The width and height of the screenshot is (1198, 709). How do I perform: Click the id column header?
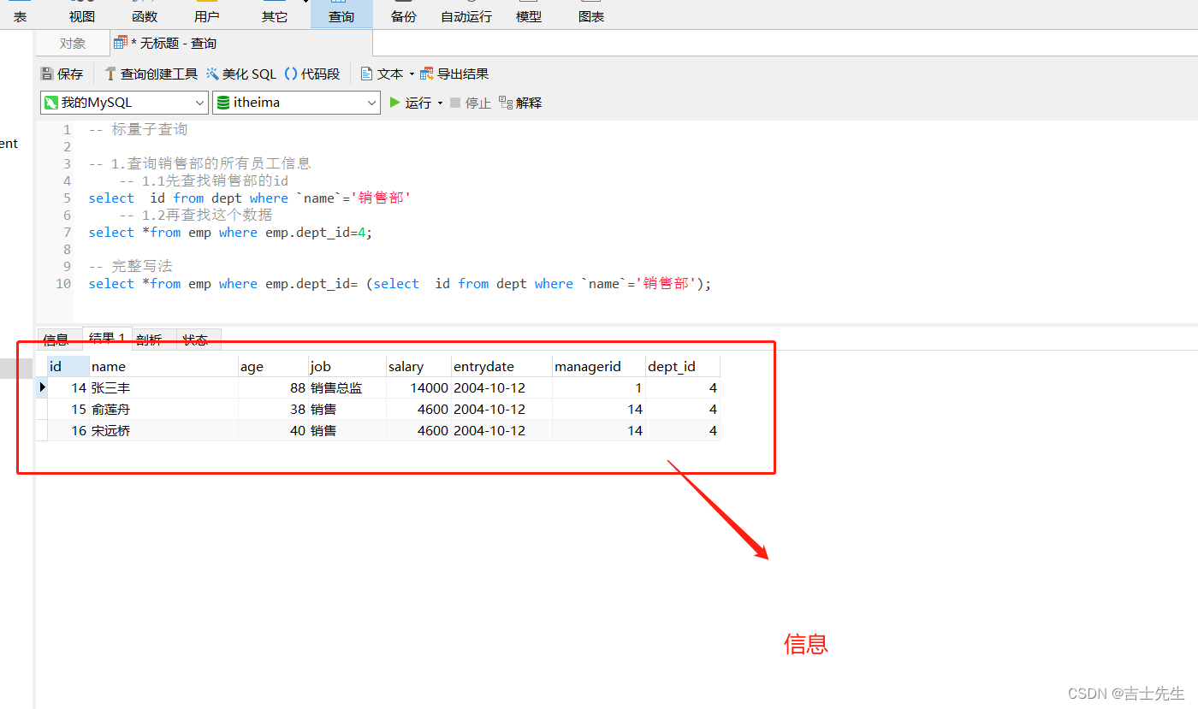[68, 366]
